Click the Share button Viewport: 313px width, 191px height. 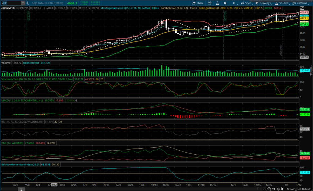pyautogui.click(x=197, y=3)
